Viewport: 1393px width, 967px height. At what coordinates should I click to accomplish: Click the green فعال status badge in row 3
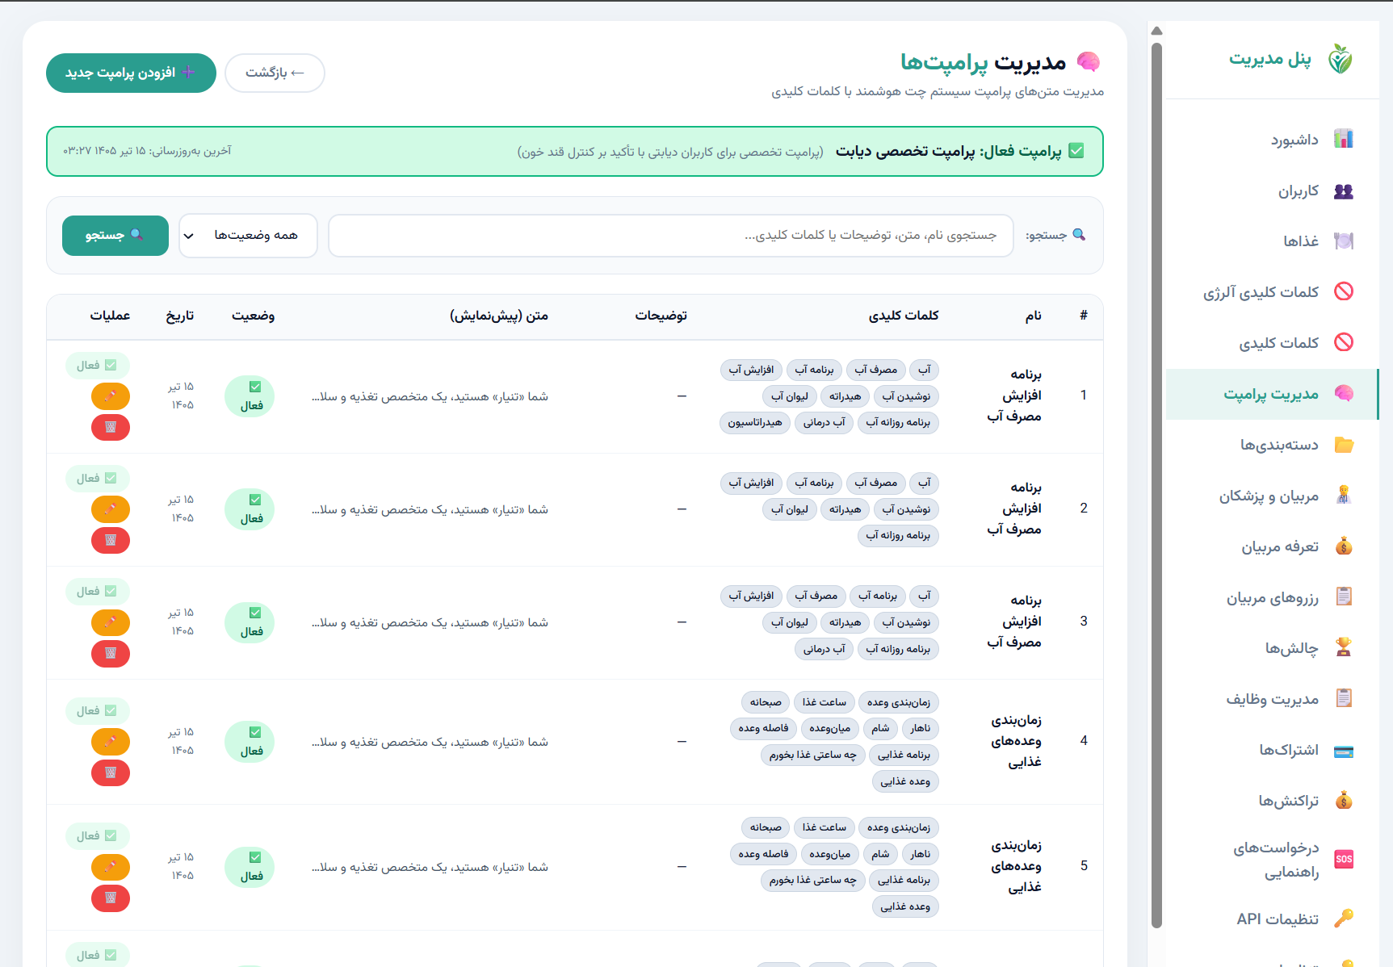click(x=250, y=622)
